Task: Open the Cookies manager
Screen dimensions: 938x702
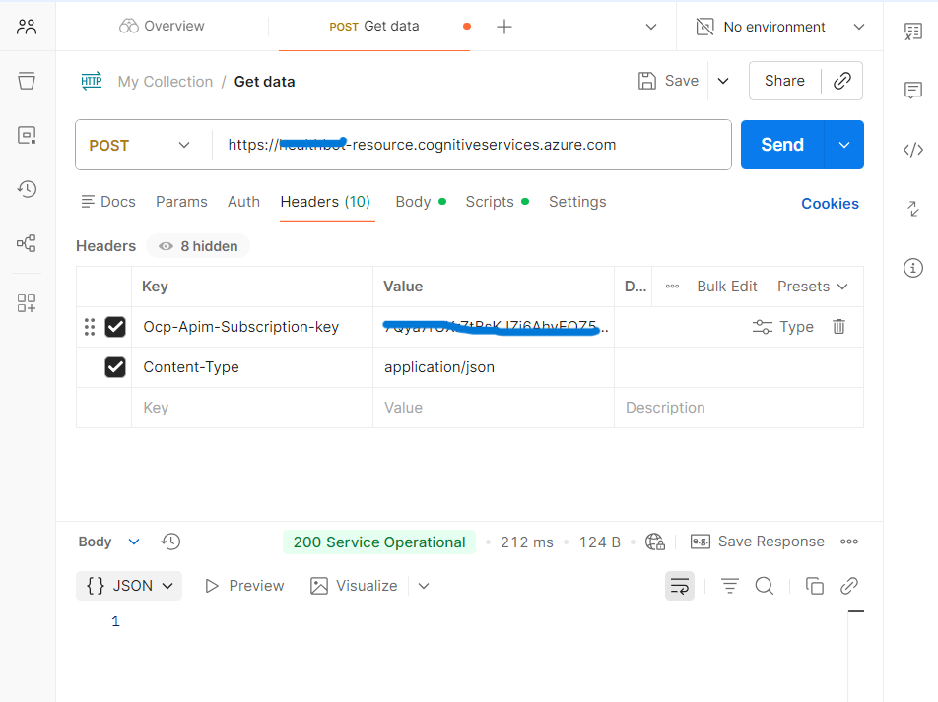Action: (x=830, y=203)
